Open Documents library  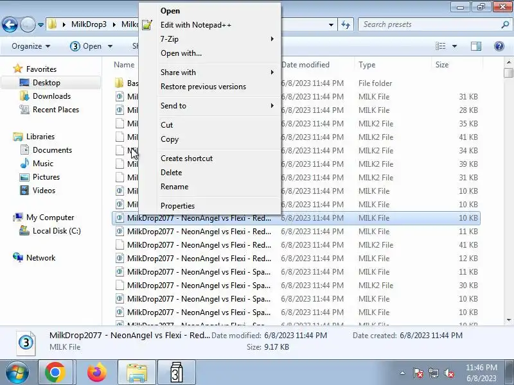click(x=52, y=150)
